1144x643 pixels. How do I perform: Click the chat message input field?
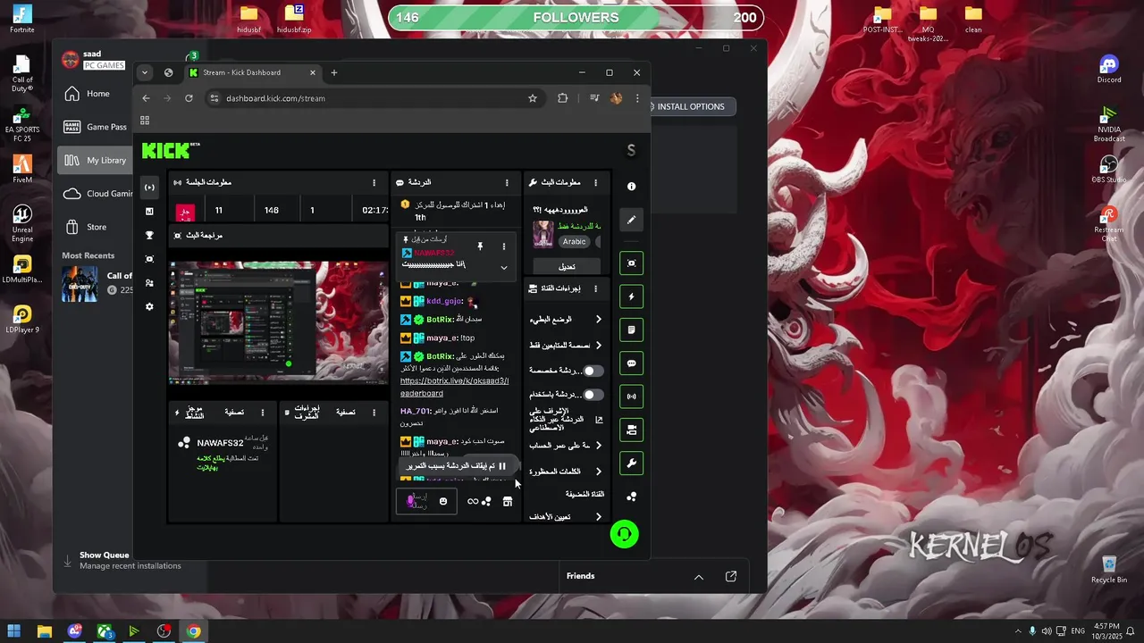426,502
